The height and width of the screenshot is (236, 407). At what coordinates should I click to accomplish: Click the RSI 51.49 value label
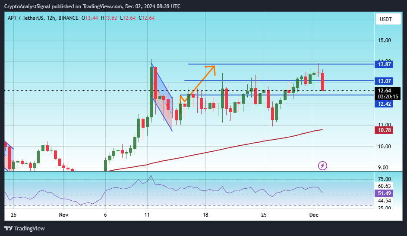[x=384, y=193]
